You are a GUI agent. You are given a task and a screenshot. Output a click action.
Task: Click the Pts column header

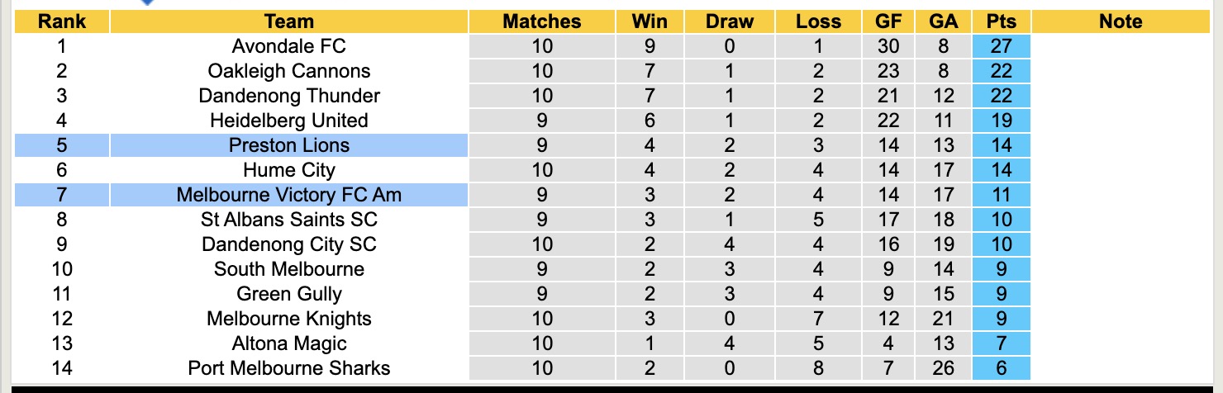point(1002,21)
